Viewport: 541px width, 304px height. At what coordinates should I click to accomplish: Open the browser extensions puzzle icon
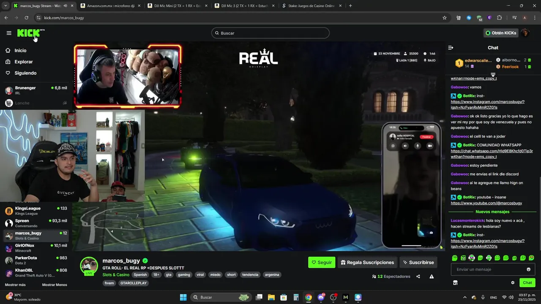(500, 18)
